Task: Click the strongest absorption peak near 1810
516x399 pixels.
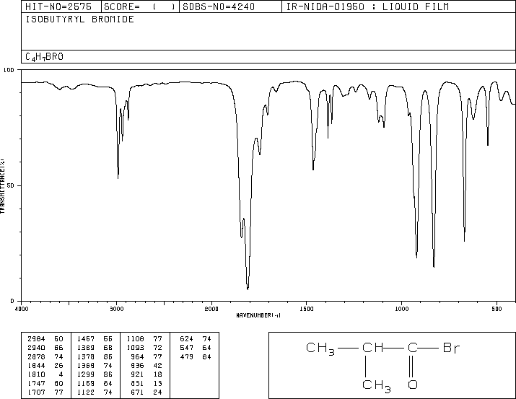Action: tap(248, 289)
